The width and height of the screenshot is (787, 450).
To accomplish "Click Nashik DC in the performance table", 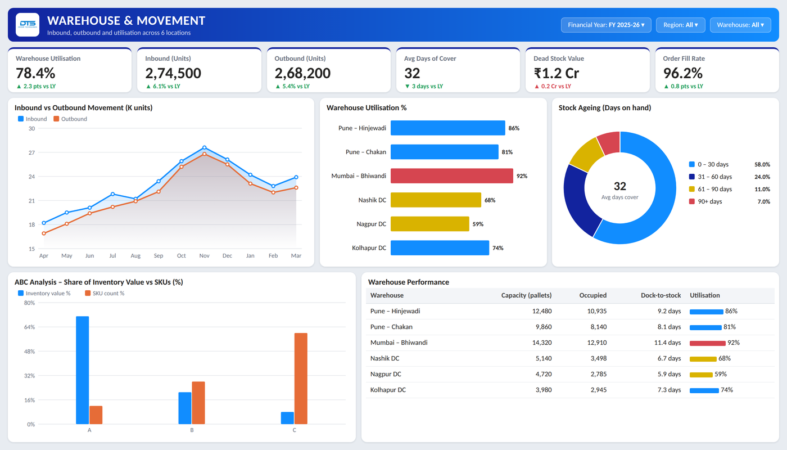I will [385, 358].
